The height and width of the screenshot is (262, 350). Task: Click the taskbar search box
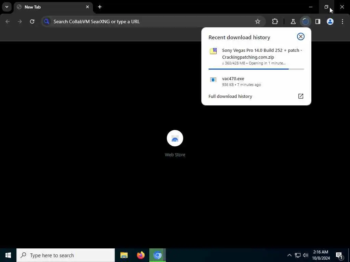[x=66, y=255]
